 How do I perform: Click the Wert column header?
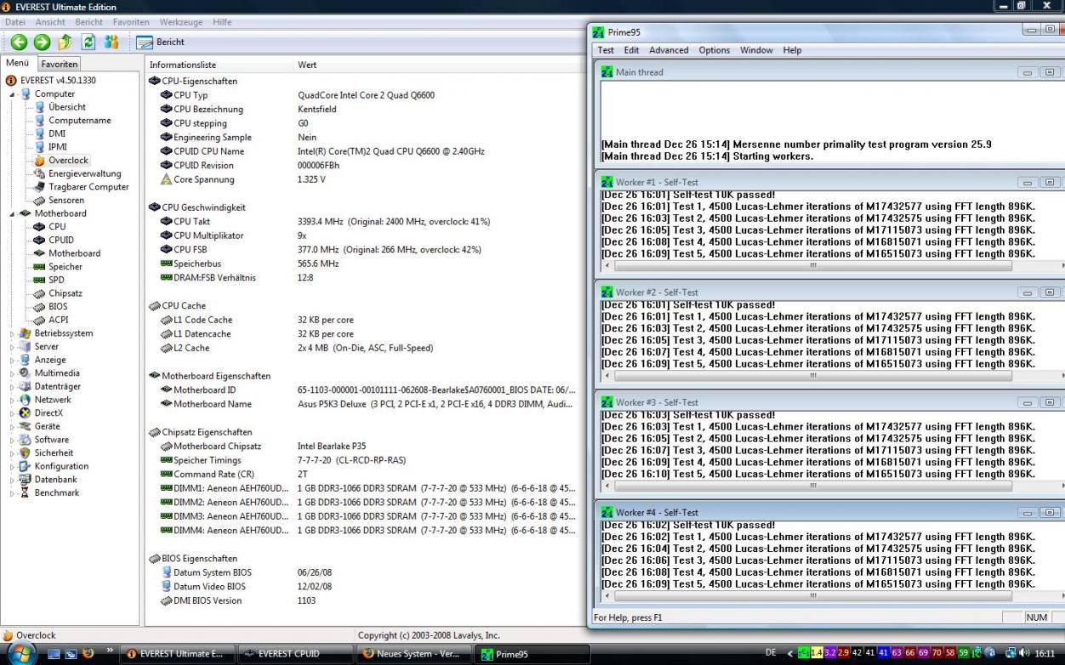pos(440,65)
